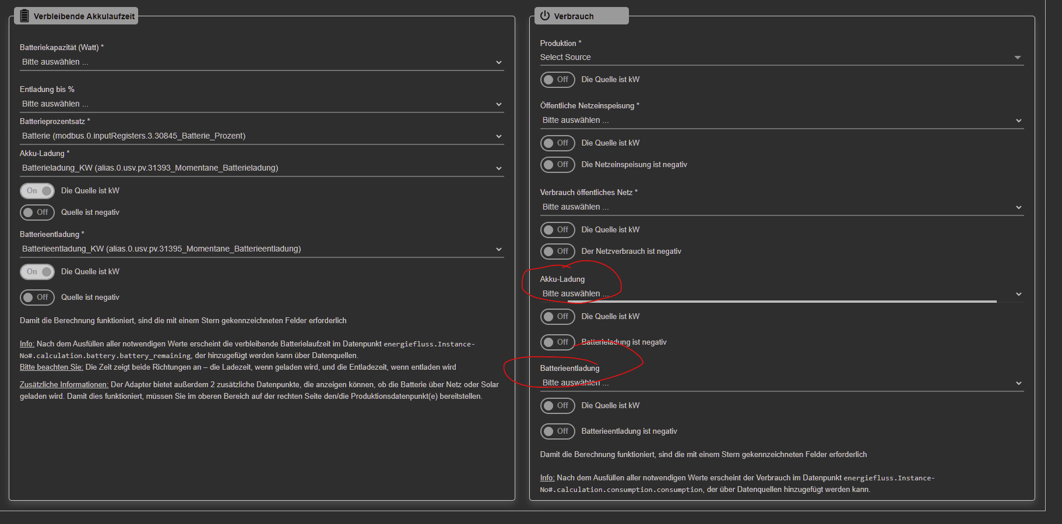Enable 'Die Quelle ist kW' under Verbrauch öffentliches Netz
Screen dimensions: 1062x524
[558, 230]
